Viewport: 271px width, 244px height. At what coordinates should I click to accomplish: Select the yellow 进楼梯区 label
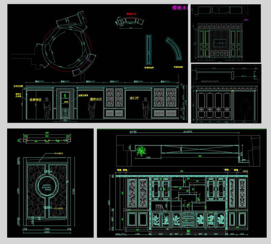35,100
